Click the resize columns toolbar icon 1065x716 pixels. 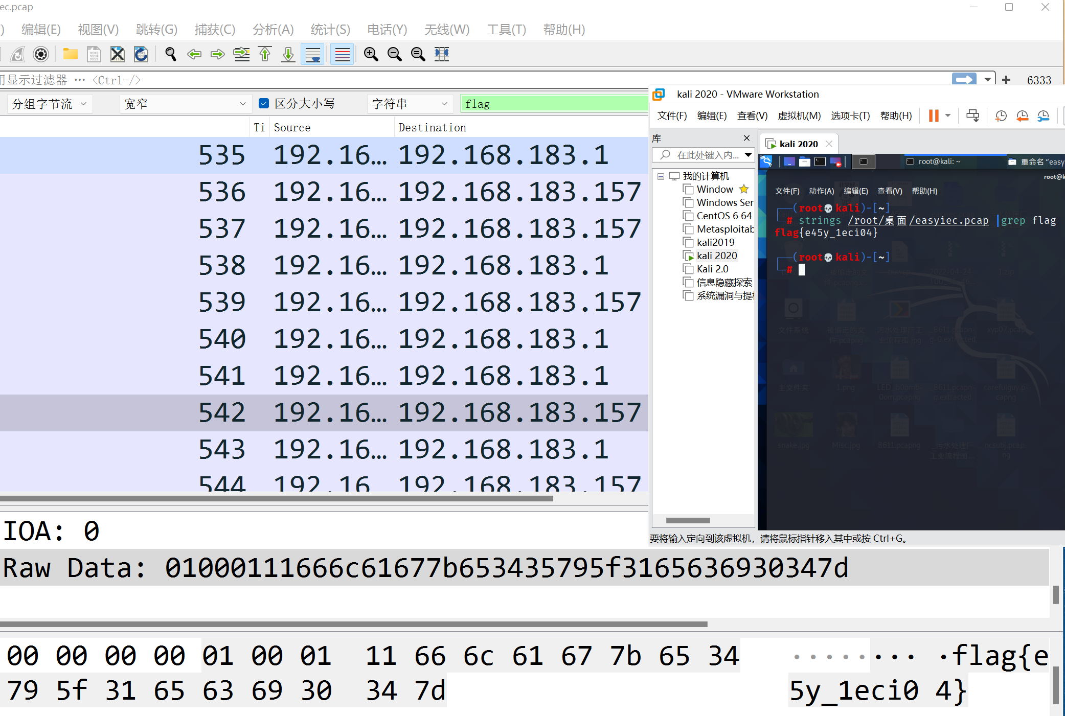pos(442,54)
